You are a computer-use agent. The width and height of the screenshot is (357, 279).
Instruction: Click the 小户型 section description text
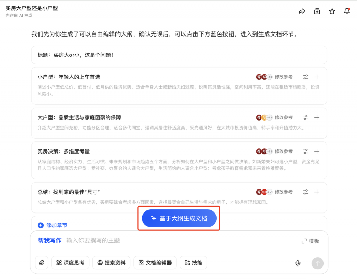point(178,91)
